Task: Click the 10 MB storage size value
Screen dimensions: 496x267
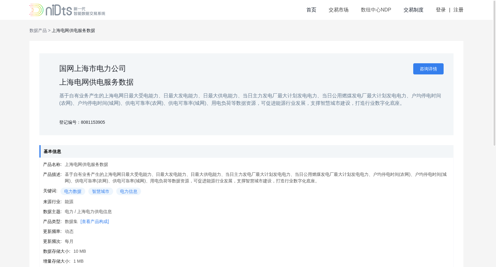Action: click(x=80, y=251)
